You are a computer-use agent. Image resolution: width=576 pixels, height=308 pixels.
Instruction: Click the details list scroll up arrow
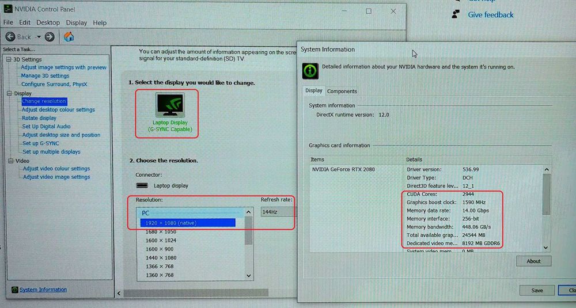[547, 169]
